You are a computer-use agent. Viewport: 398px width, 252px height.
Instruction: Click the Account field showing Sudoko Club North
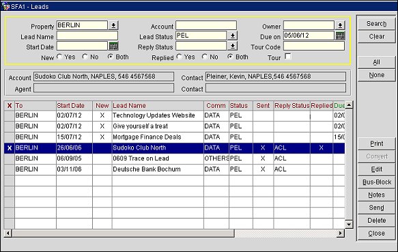(104, 76)
